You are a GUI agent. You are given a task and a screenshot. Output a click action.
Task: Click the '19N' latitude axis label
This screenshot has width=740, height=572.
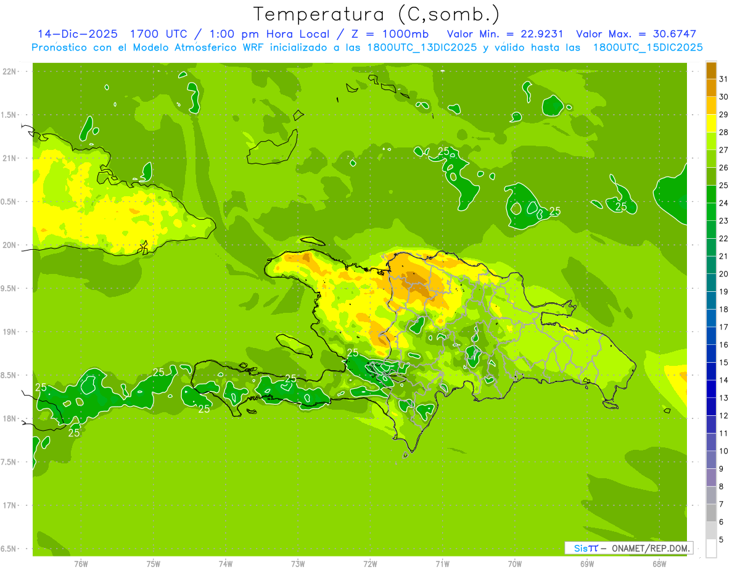tap(10, 331)
